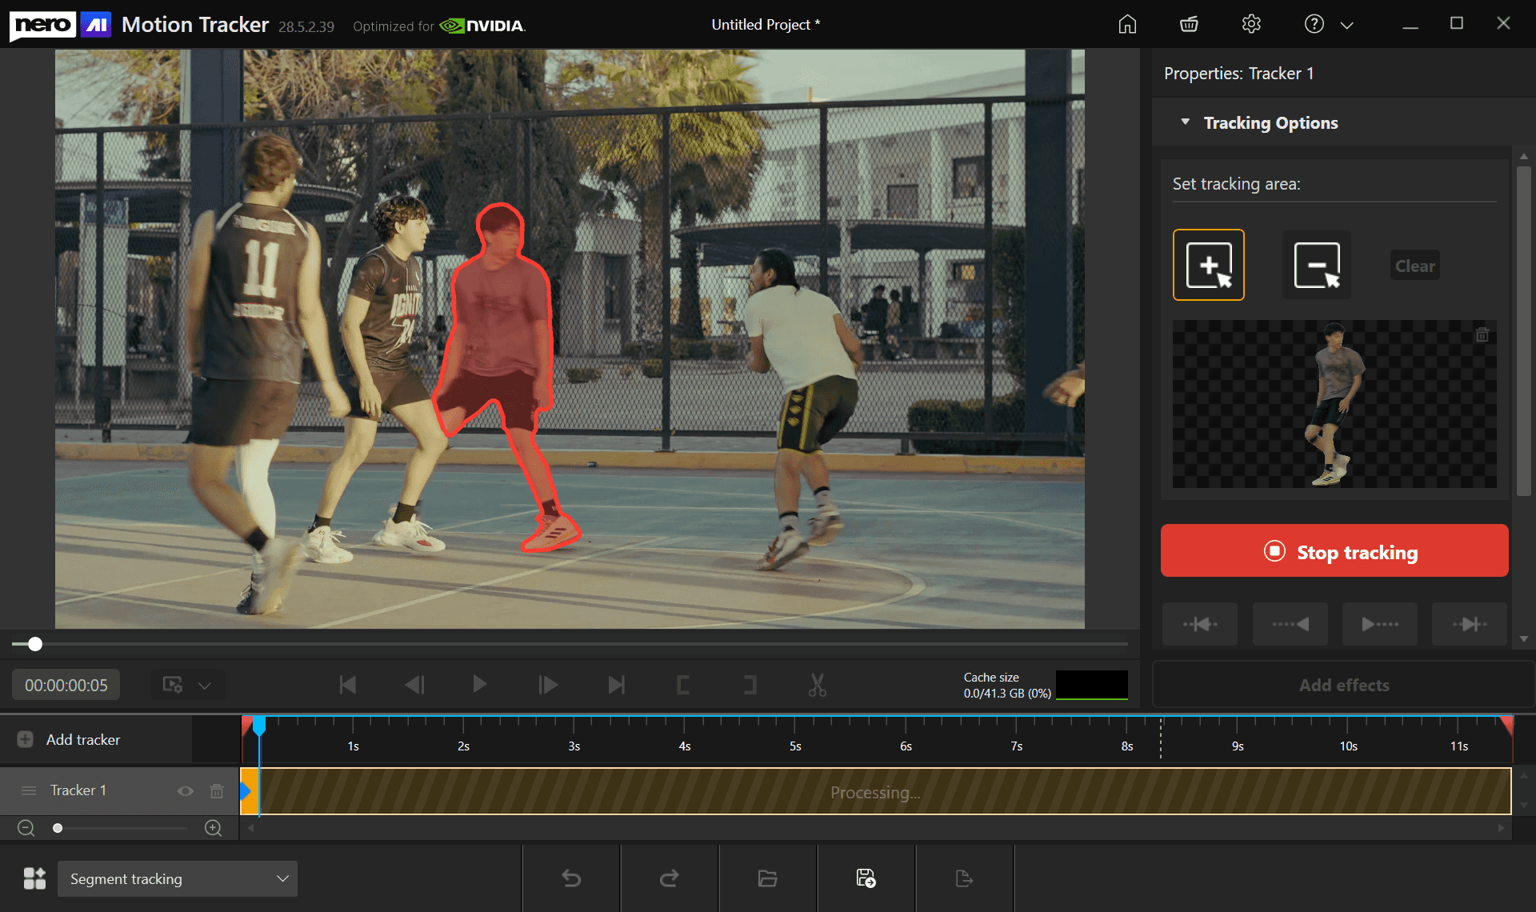Toggle Tracker 1 visibility eye
The image size is (1536, 912).
[186, 790]
